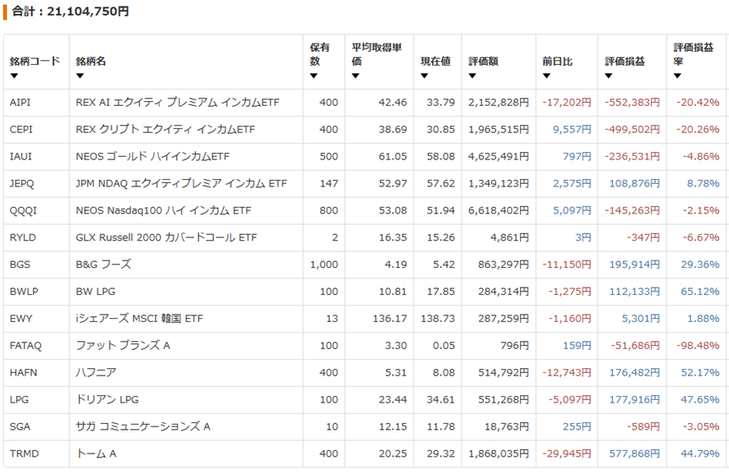
Task: Sort by 評価損益率 arrow
Action: tap(677, 76)
